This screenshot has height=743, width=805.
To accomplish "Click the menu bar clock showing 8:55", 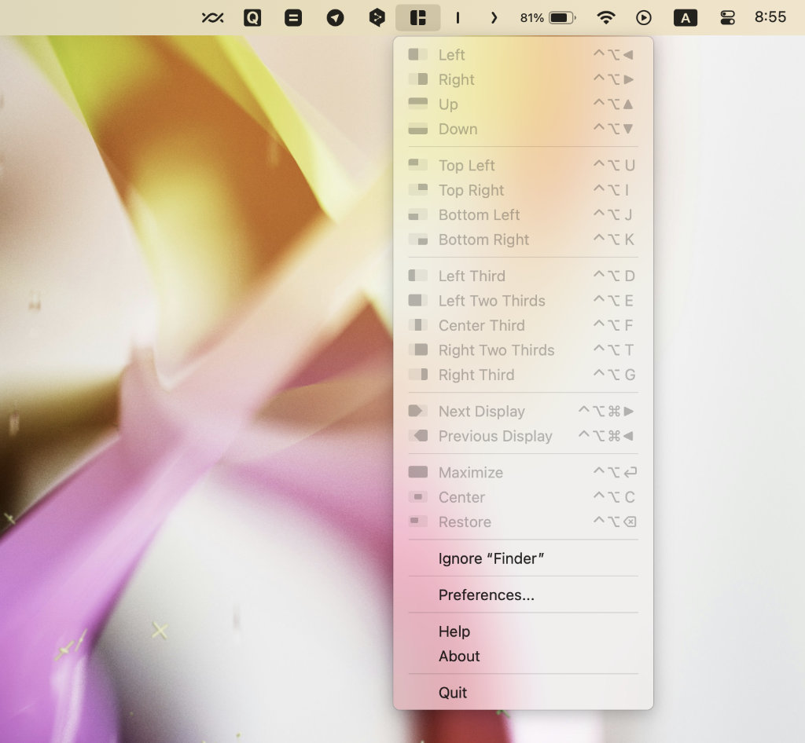I will coord(770,17).
